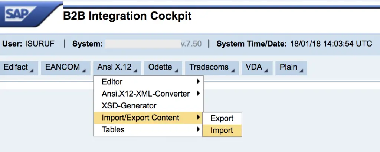Screen dimensions: 380x152
Task: Collapse the Ansi X.12 dropdown menu
Action: click(117, 68)
